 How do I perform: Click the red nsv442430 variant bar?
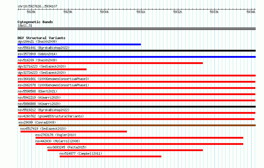[139, 144]
